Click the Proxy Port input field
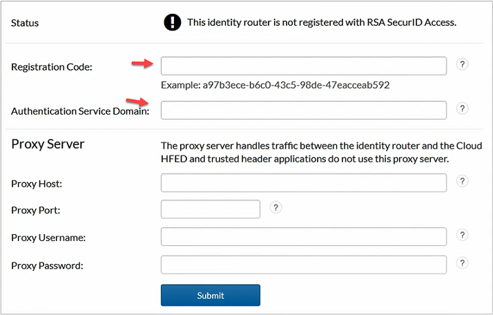Viewport: 493px width, 315px height. (210, 209)
